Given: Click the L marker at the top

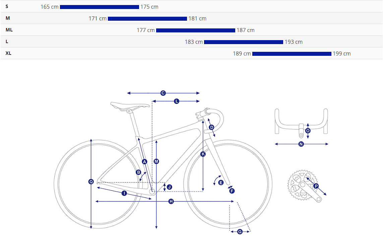Looking at the screenshot, I should (x=177, y=101).
